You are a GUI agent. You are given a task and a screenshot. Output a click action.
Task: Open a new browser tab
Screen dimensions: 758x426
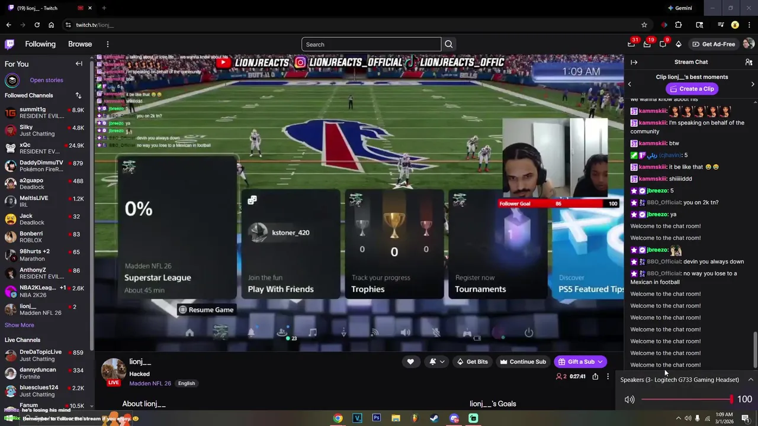[104, 8]
